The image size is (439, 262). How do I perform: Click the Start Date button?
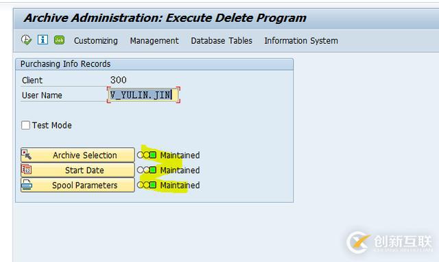click(x=78, y=170)
